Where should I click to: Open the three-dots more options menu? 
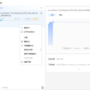tap(41, 8)
